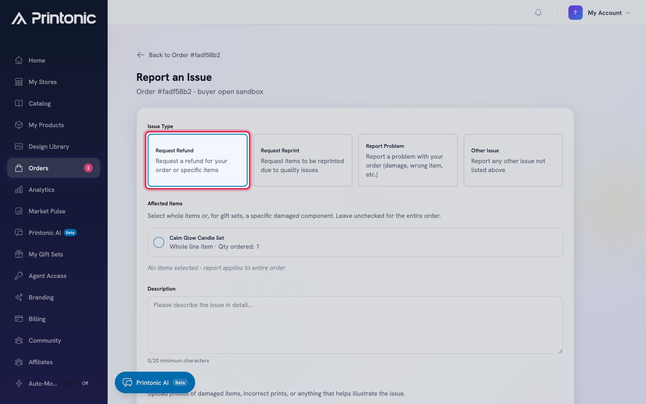Click the Design Library image icon

pyautogui.click(x=19, y=146)
